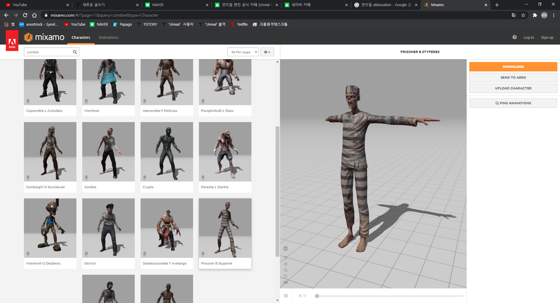Click the camera follow icon in viewport
The image size is (560, 303).
pos(286,282)
